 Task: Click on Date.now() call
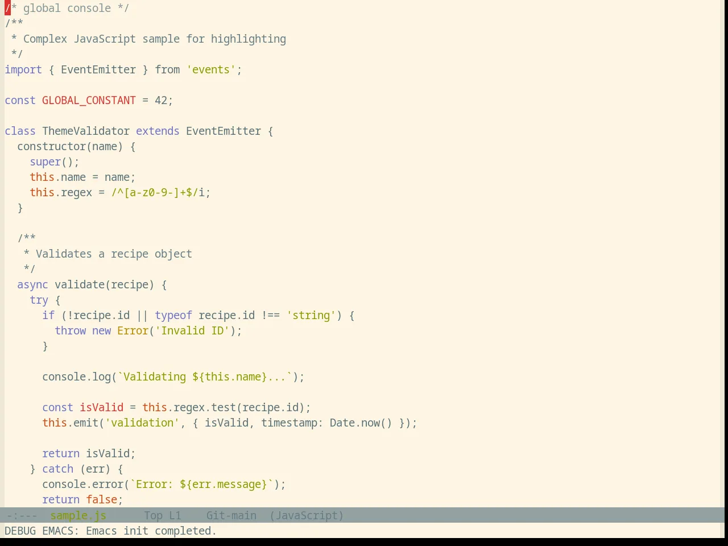[x=361, y=423]
